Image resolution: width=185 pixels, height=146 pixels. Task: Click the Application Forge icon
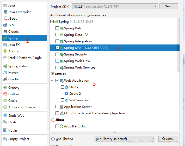pyautogui.click(x=5, y=107)
